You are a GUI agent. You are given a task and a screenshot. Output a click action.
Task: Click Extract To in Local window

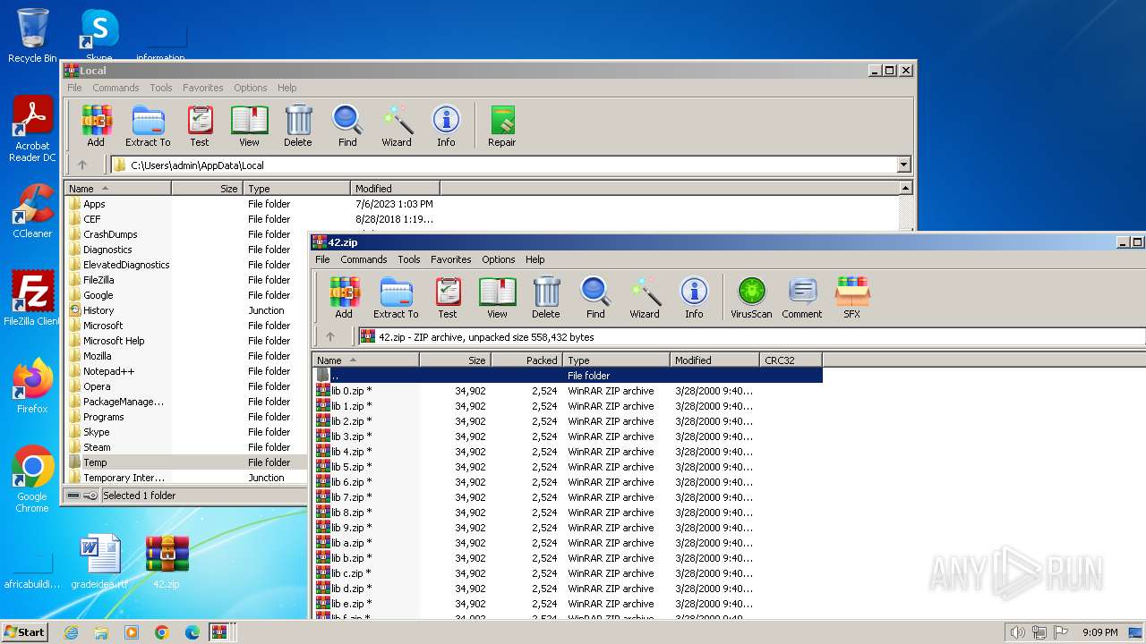coord(148,125)
